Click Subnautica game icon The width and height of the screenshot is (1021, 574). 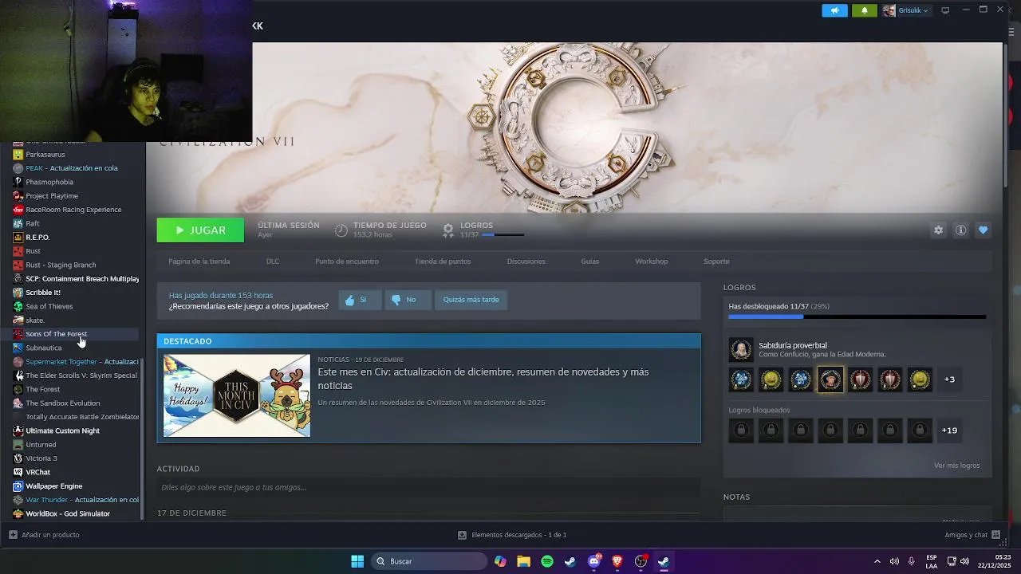pyautogui.click(x=18, y=348)
